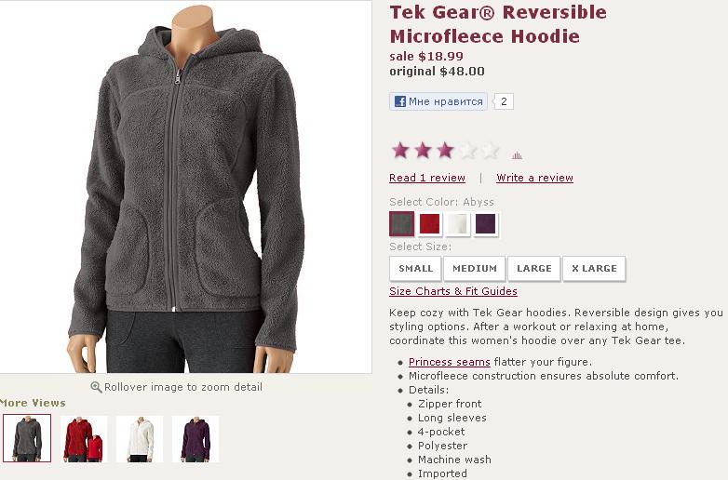Select the red color swatch
The width and height of the screenshot is (728, 480).
click(x=429, y=224)
